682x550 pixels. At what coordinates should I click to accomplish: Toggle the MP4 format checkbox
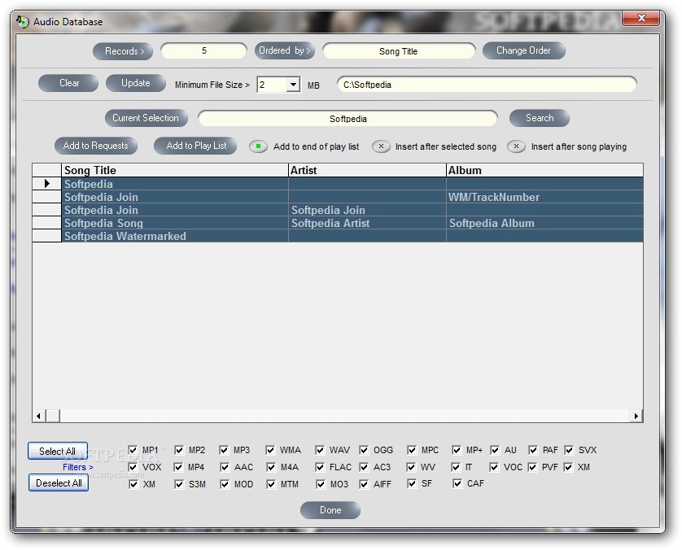178,467
